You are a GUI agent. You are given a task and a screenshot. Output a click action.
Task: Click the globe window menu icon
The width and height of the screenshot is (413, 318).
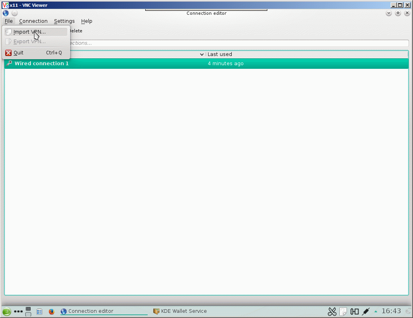click(x=6, y=13)
